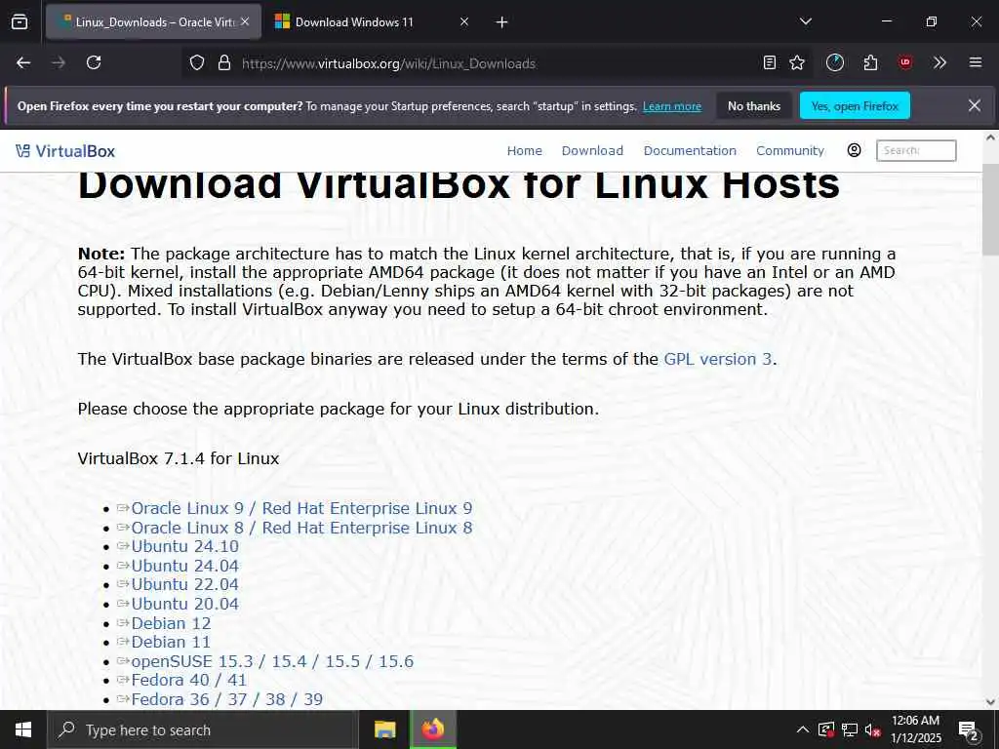Download the Debian 12 package
This screenshot has height=749, width=999.
click(171, 623)
